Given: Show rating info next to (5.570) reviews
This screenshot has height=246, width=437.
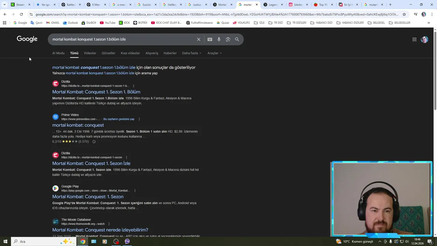Looking at the screenshot, I should pyautogui.click(x=94, y=141).
